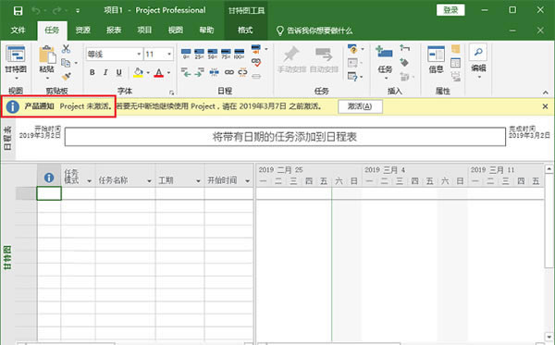This screenshot has height=345, width=555.
Task: Open the 开始时间 column filter dropdown
Action: (x=247, y=181)
